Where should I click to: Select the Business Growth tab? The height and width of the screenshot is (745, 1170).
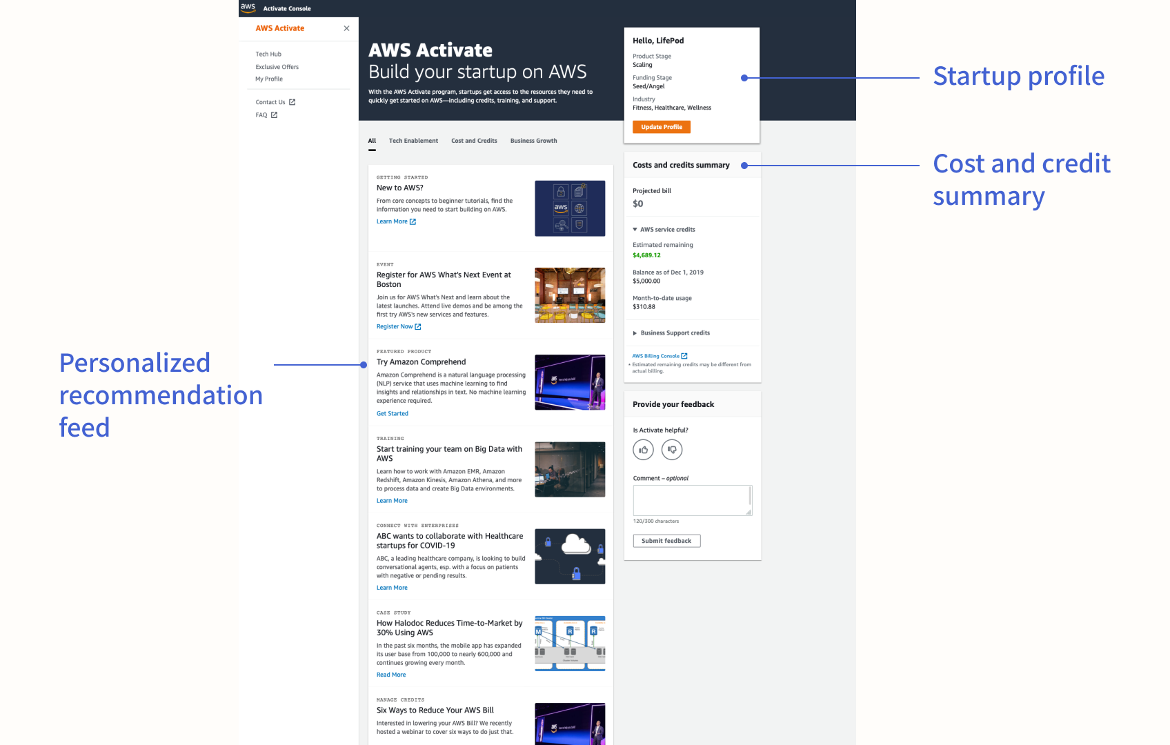(533, 140)
